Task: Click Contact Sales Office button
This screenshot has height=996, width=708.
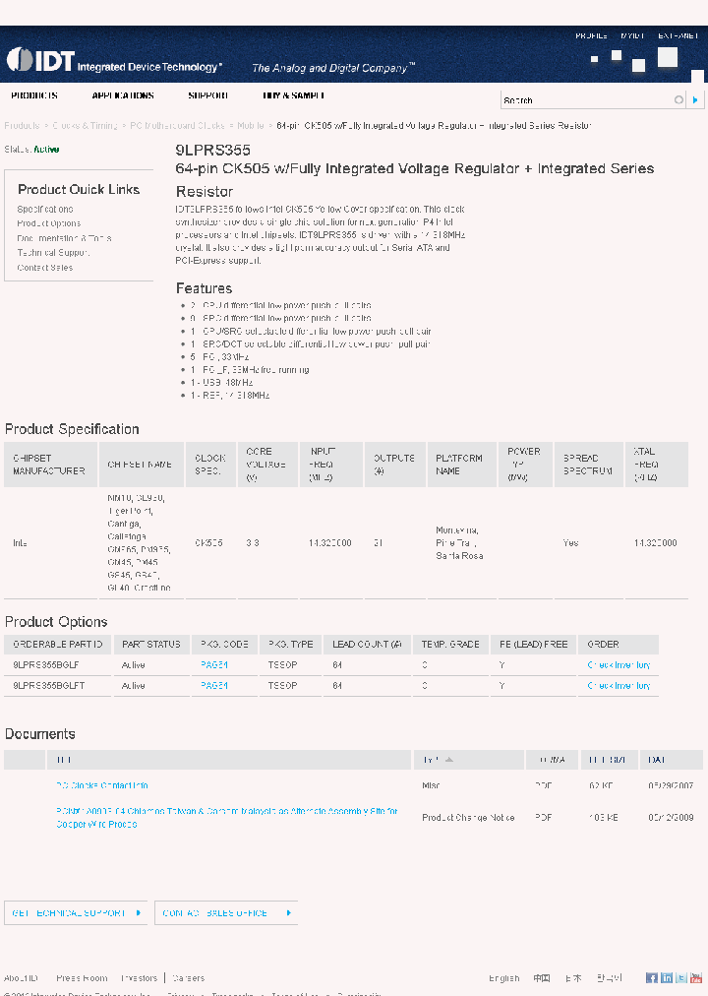Action: [x=226, y=912]
